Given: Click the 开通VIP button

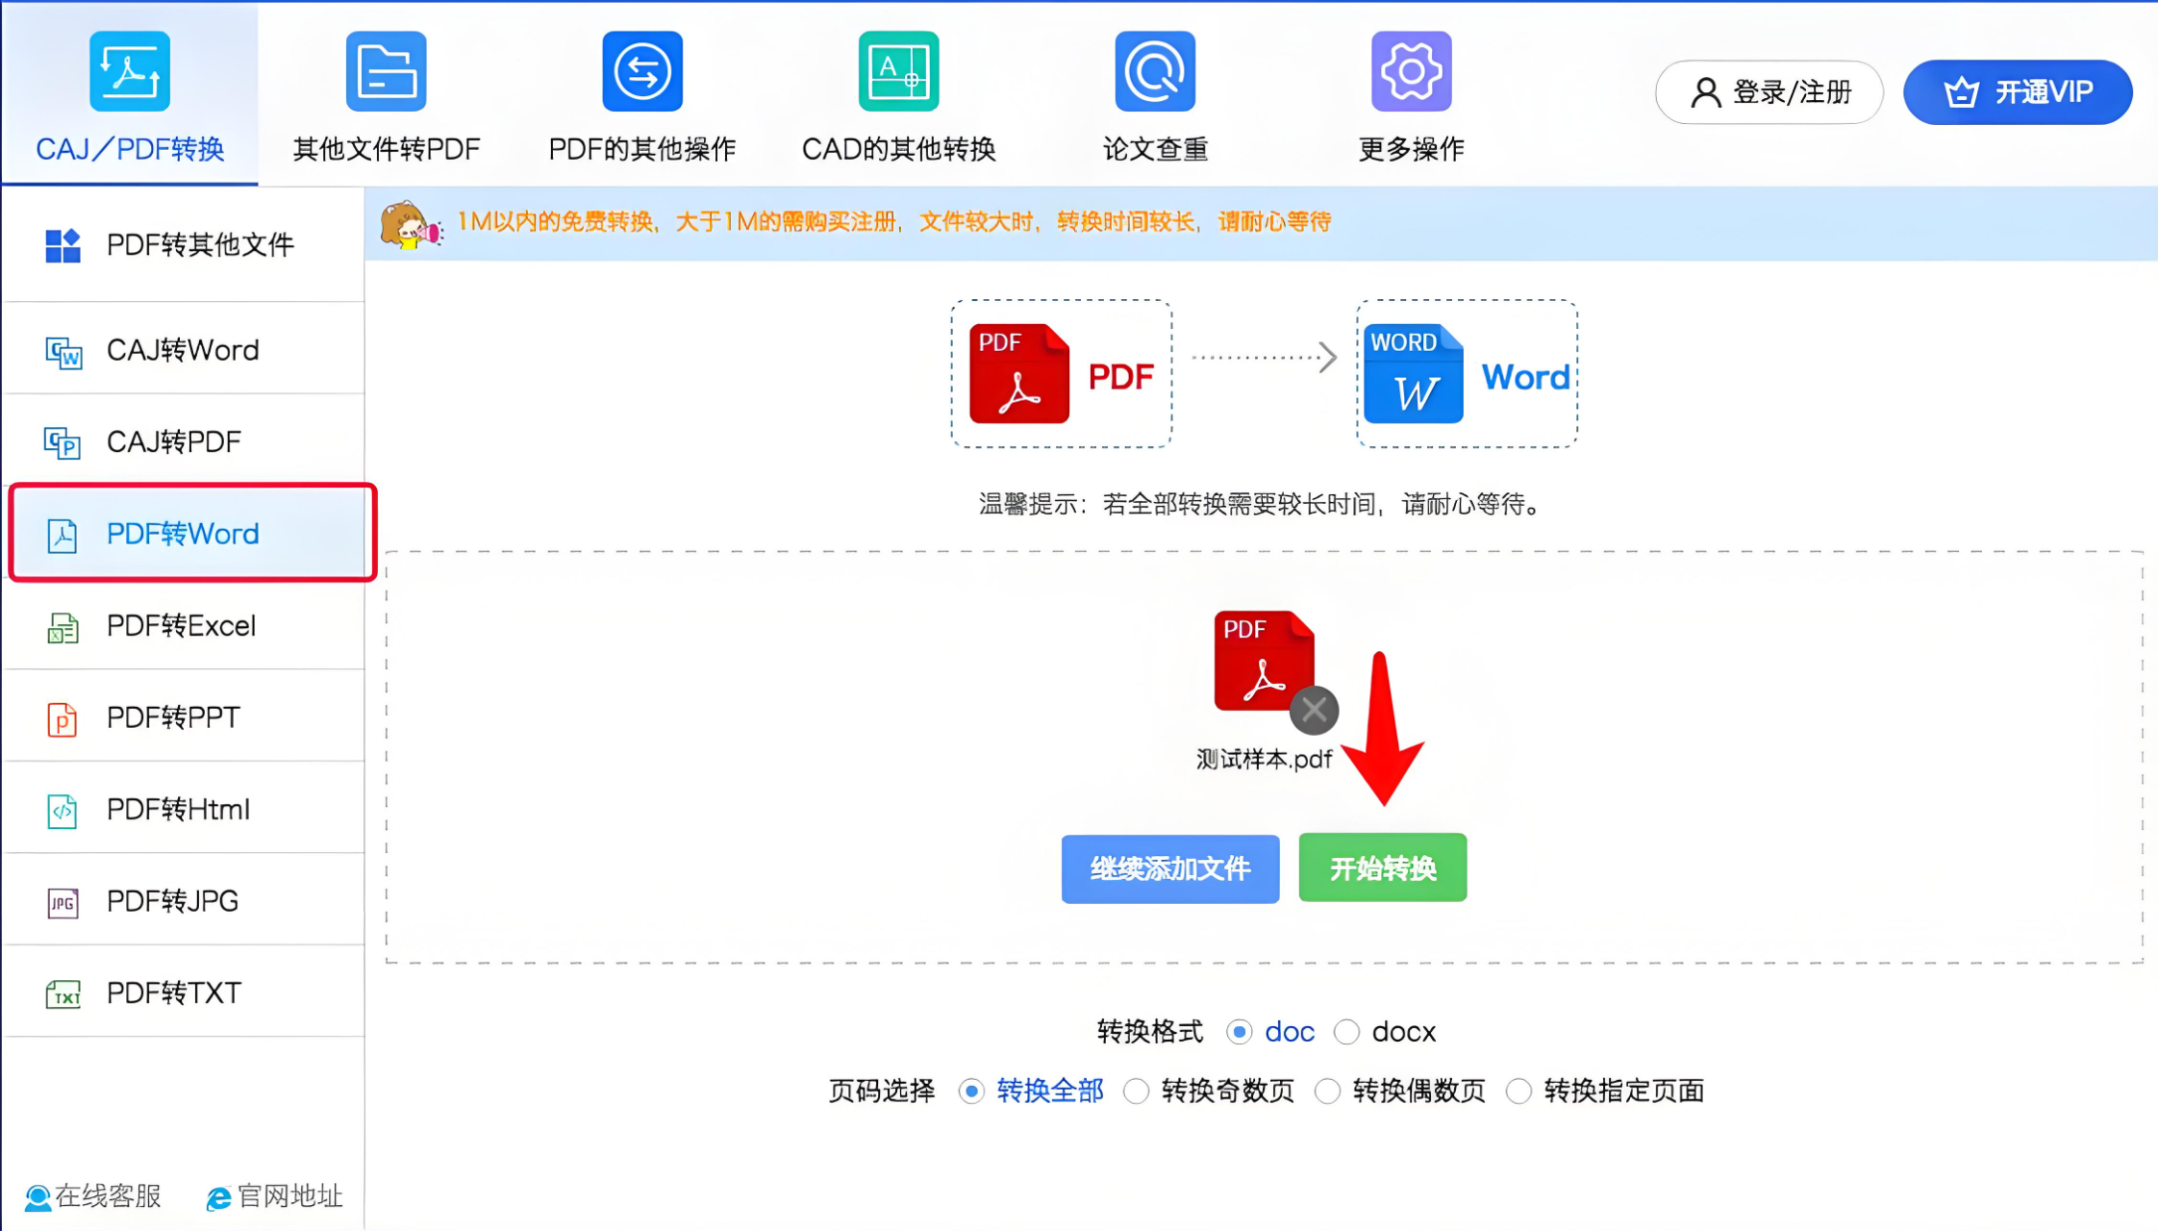Looking at the screenshot, I should (2018, 92).
